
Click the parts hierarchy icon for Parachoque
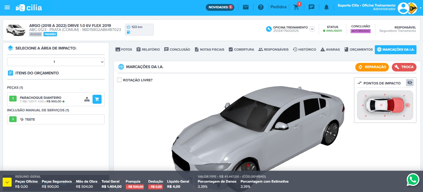(x=87, y=99)
